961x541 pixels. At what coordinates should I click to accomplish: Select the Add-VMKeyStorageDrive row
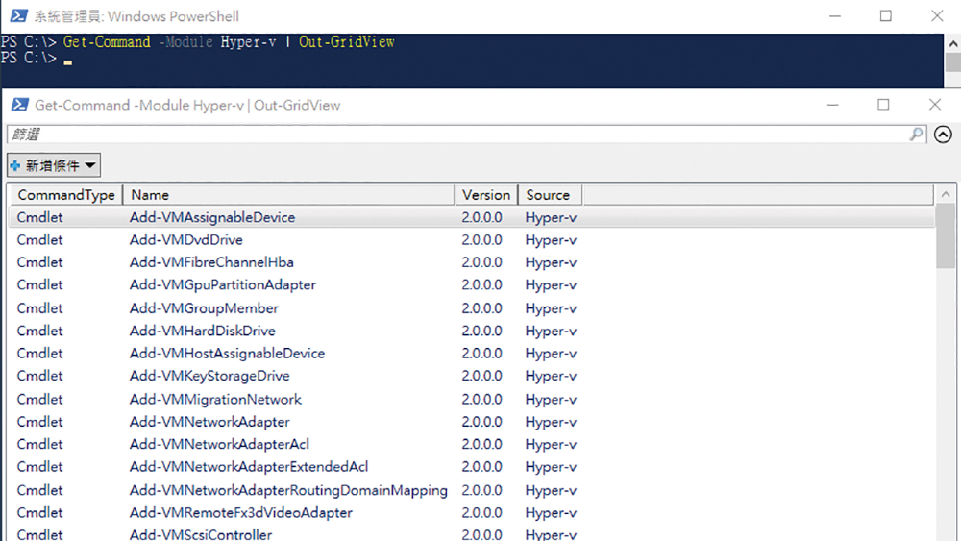coord(472,376)
